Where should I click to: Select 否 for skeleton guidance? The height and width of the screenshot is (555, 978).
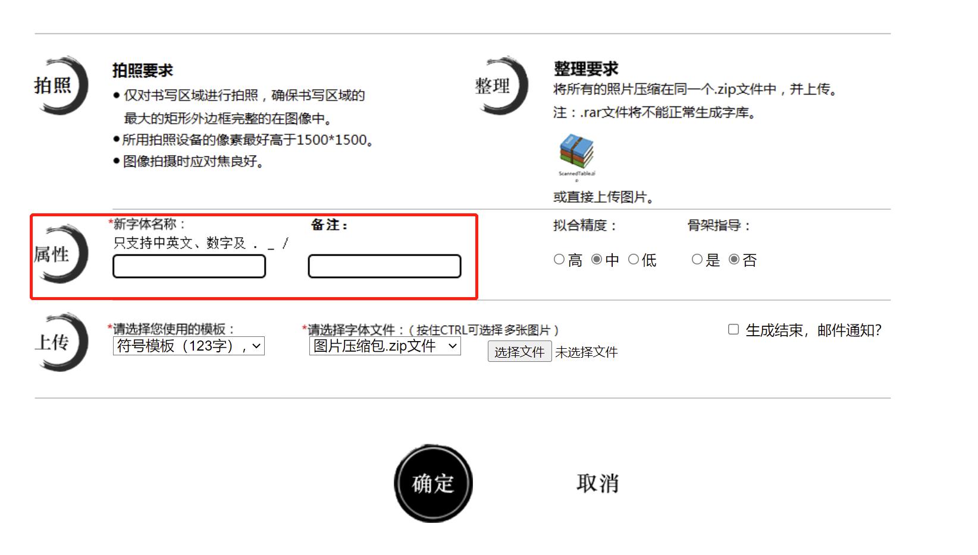(x=735, y=259)
